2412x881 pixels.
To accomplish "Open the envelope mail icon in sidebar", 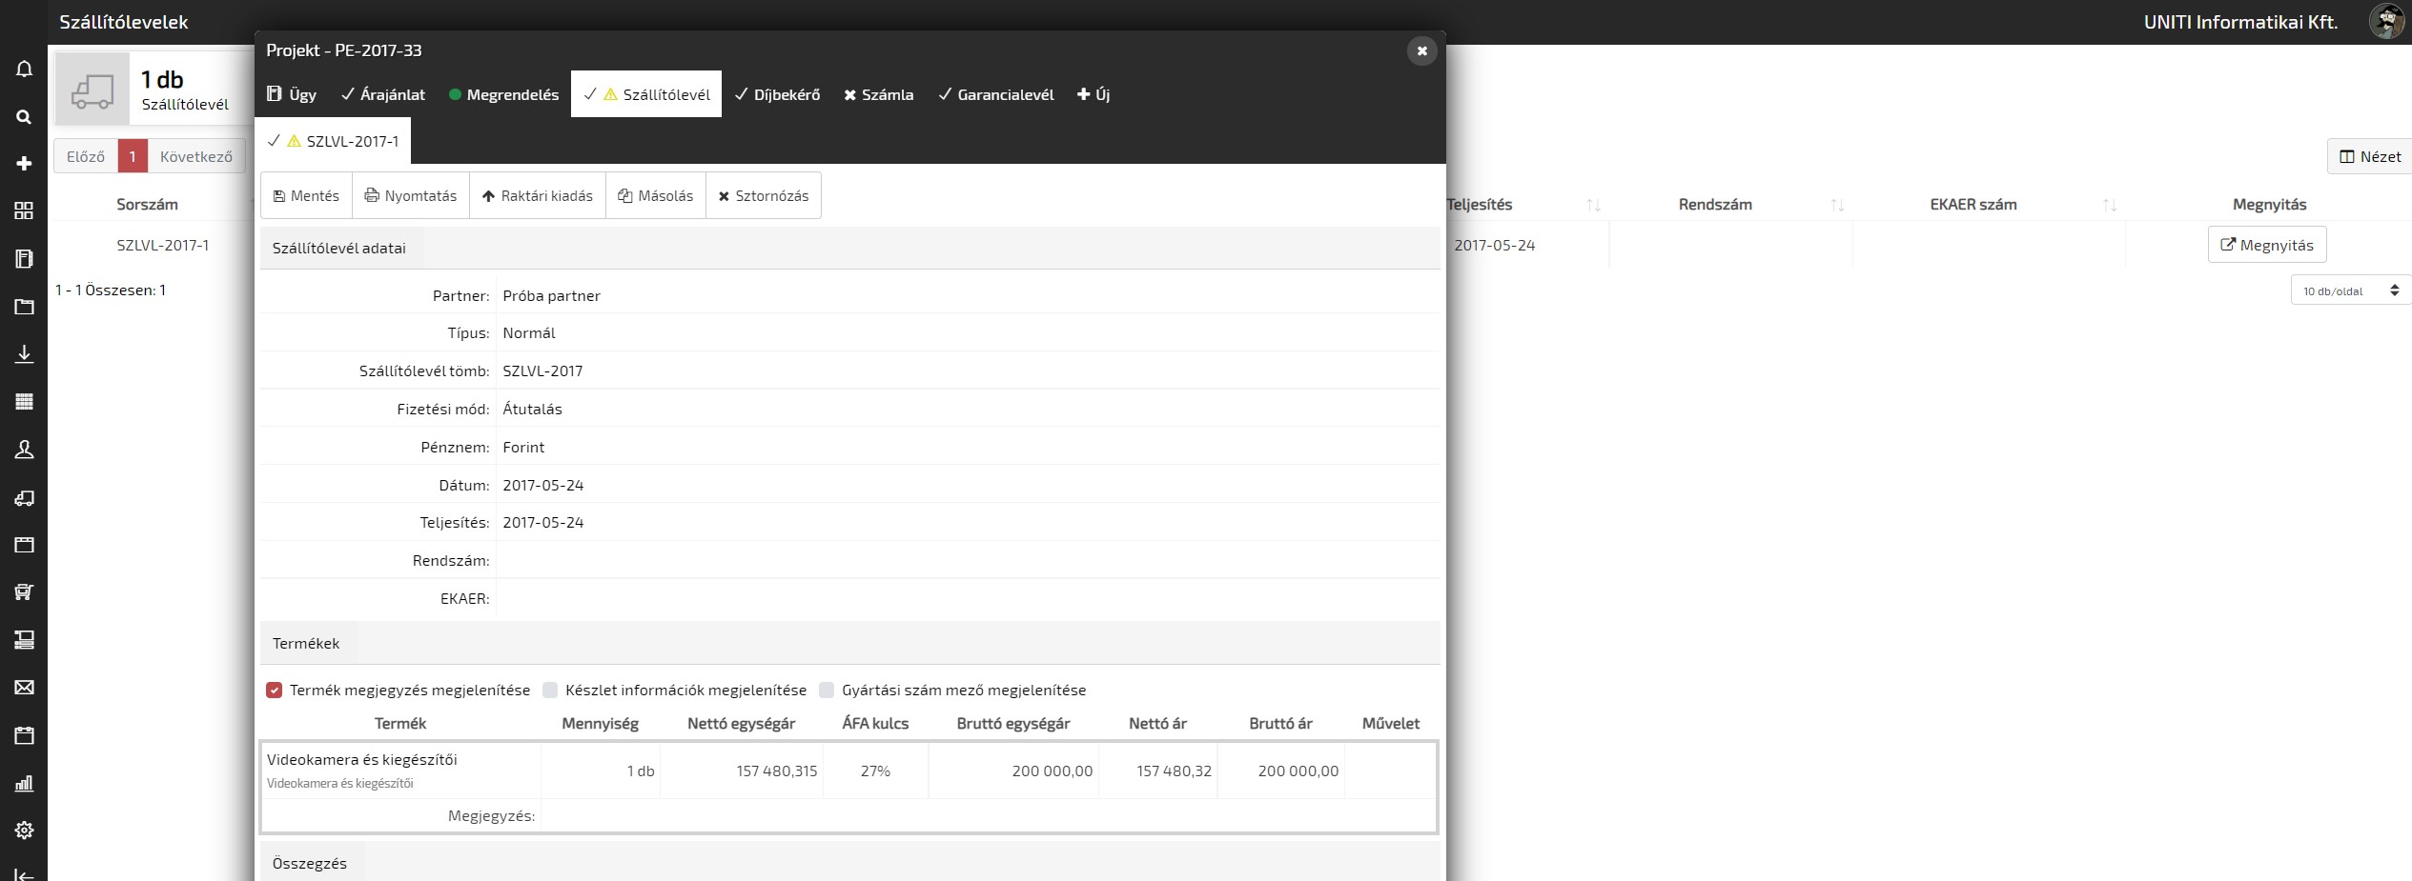I will (x=24, y=688).
